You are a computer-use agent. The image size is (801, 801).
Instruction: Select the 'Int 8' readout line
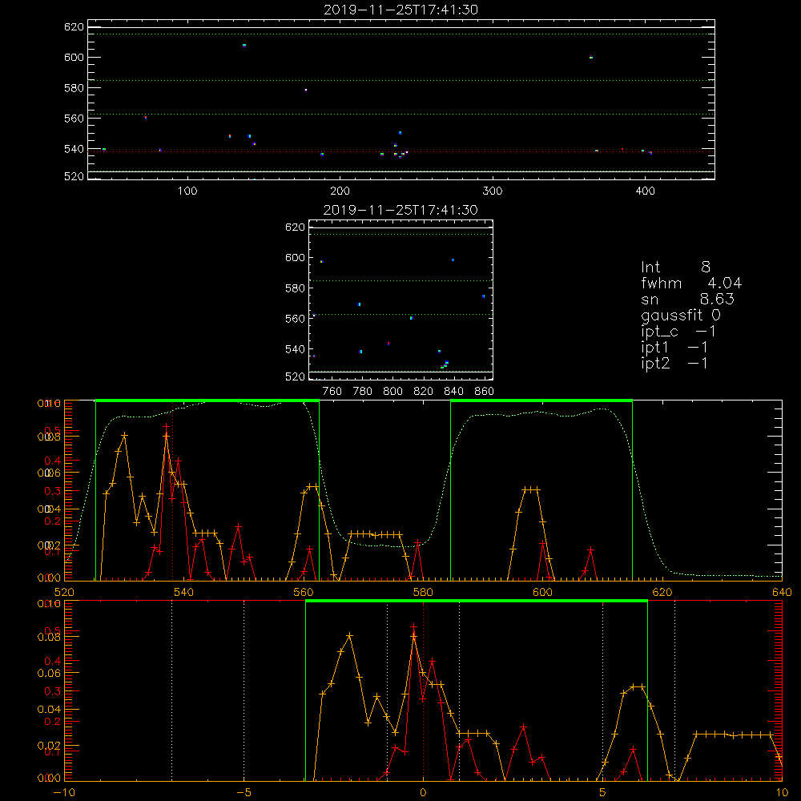tap(675, 268)
